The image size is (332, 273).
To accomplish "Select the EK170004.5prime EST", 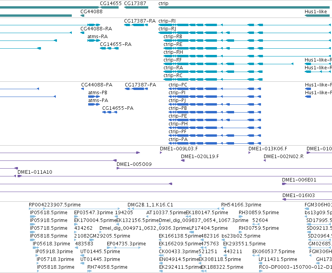I will (75, 224).
